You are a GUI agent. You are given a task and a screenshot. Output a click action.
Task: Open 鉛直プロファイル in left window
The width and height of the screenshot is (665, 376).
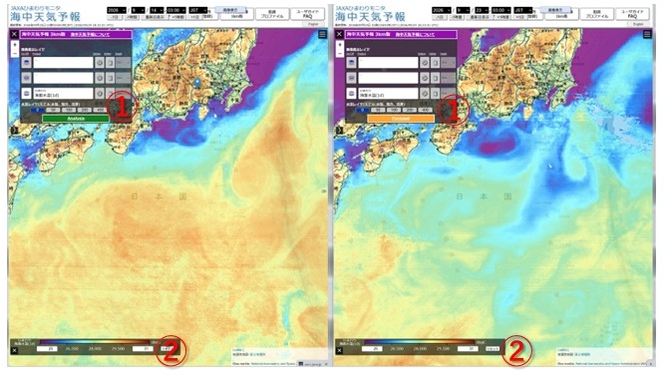(272, 14)
